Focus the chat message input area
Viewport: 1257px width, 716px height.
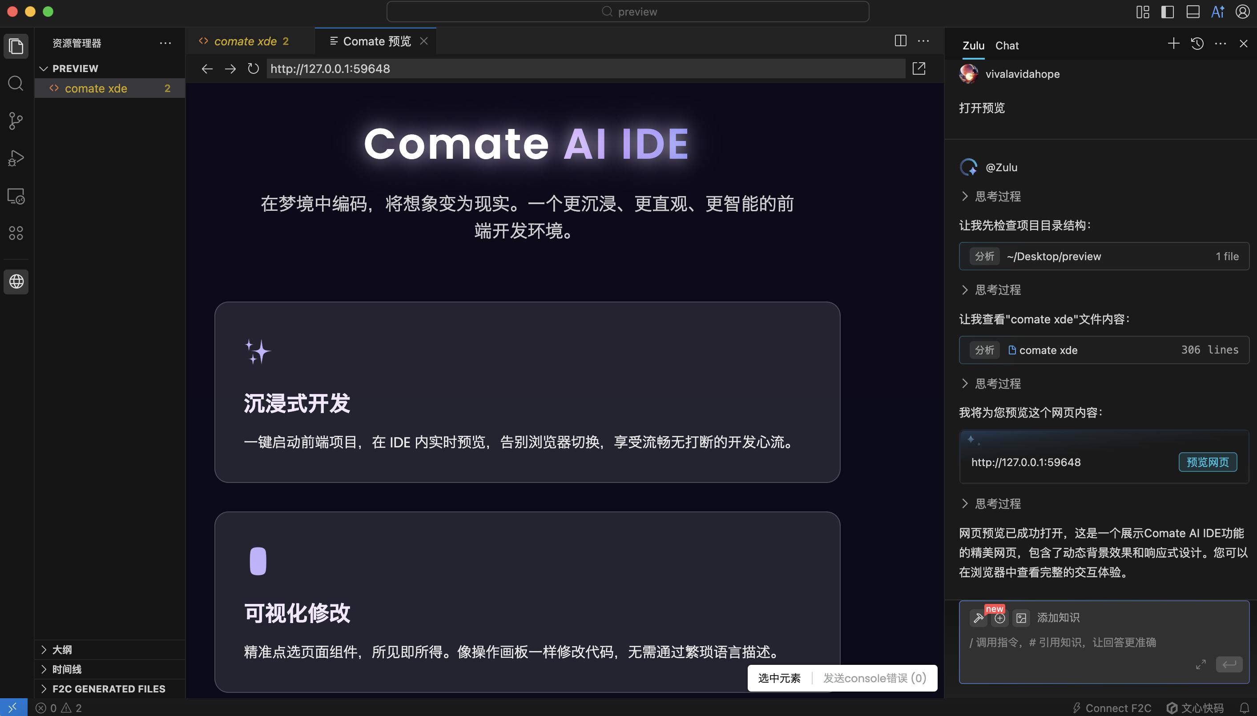1104,642
